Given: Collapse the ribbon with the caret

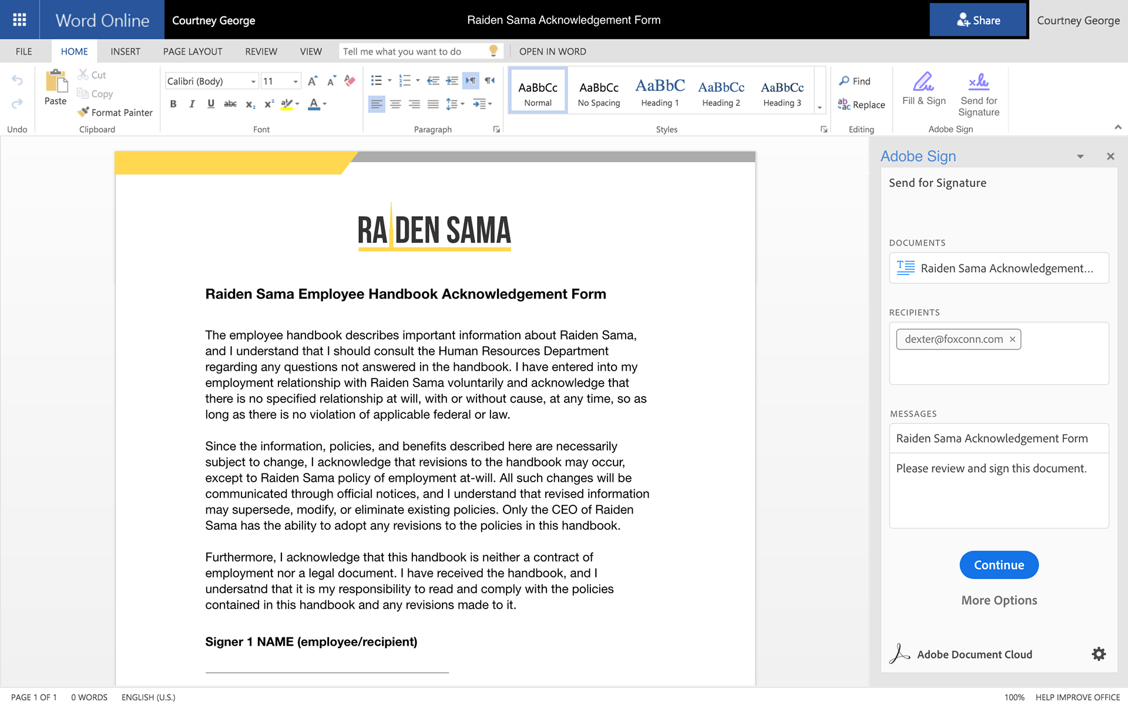Looking at the screenshot, I should click(1117, 127).
